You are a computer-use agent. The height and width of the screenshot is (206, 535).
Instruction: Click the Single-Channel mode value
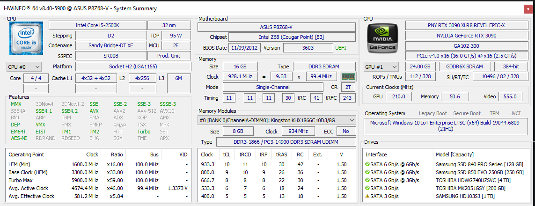point(273,87)
